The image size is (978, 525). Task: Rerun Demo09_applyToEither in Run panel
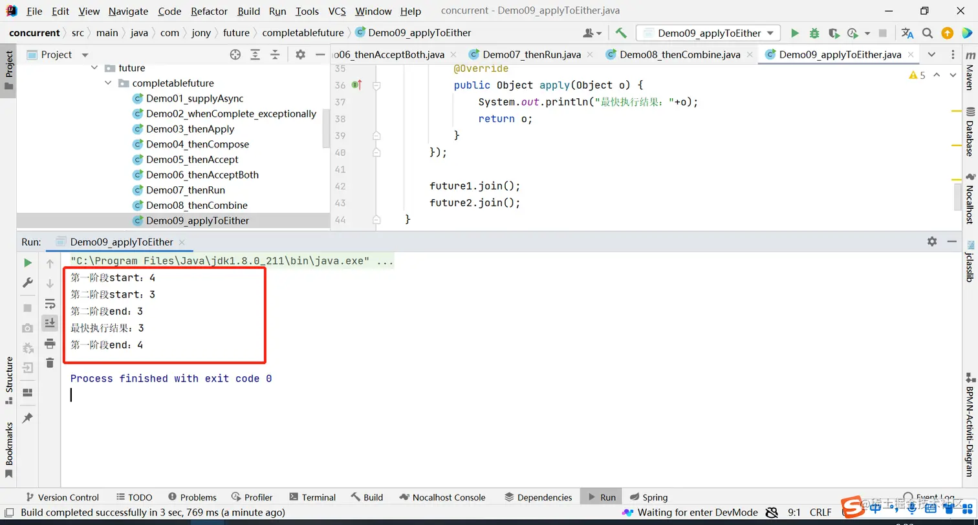pyautogui.click(x=28, y=262)
